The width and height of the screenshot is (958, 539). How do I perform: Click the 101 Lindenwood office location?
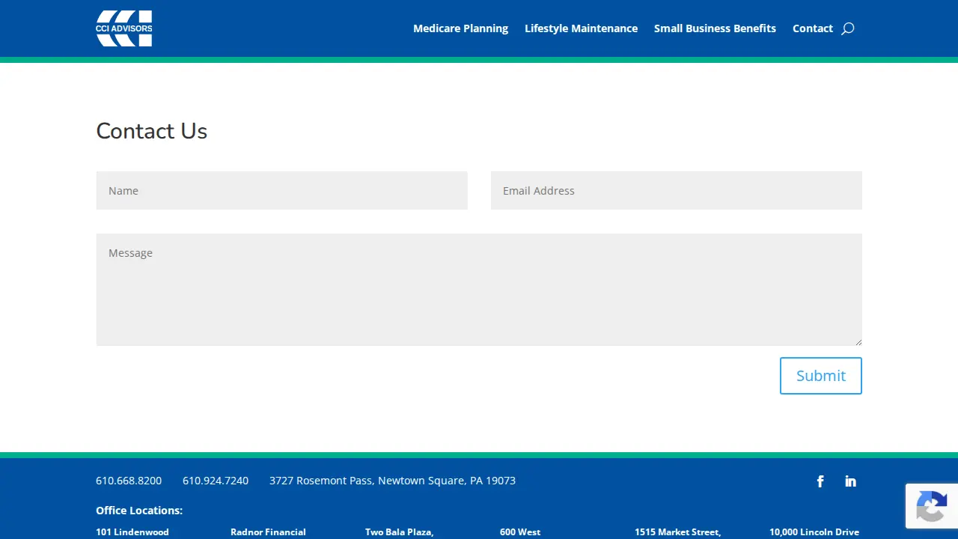pyautogui.click(x=132, y=532)
